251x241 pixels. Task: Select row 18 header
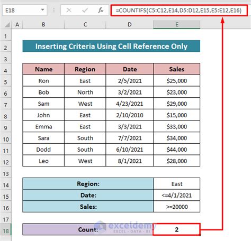click(x=6, y=231)
